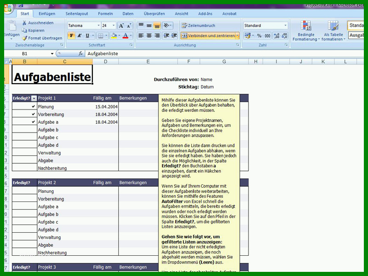This screenshot has width=368, height=276.
Task: Activate the Format übertragen paintbrush
Action: (24, 38)
